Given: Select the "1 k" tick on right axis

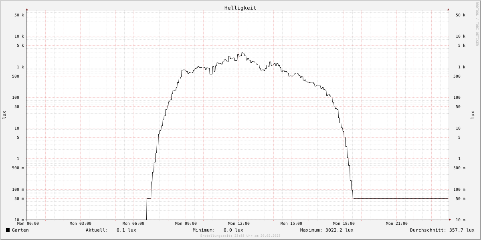Looking at the screenshot, I should tap(462, 67).
